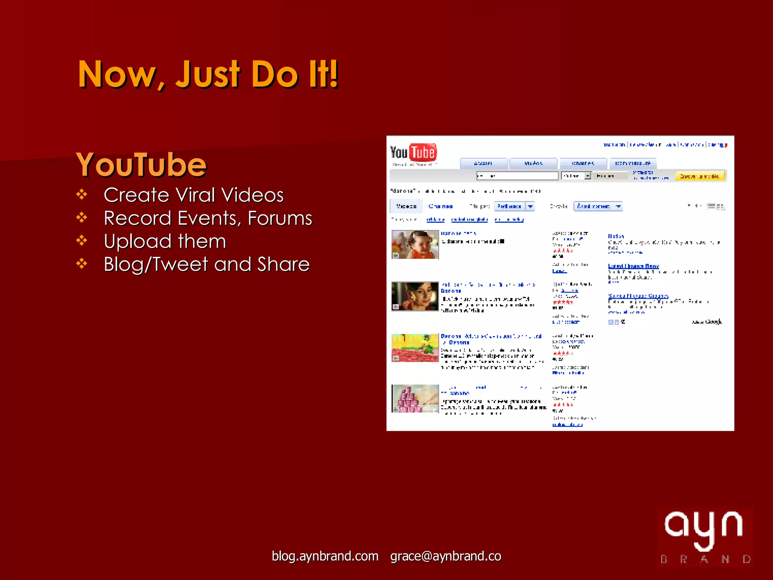The image size is (773, 580).
Task: Click the gray search button
Action: 610,176
